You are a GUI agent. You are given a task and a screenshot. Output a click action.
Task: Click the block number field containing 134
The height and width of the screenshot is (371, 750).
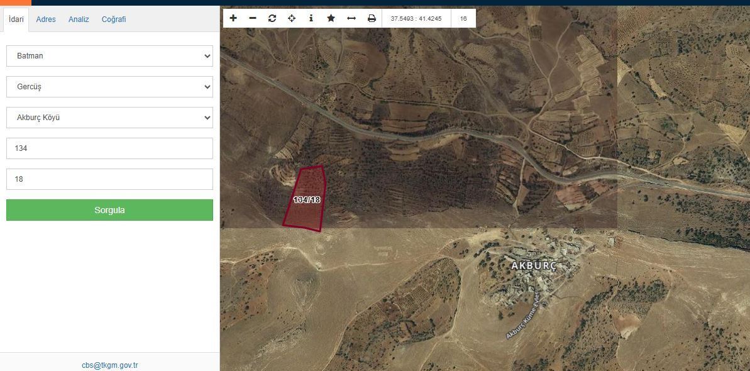[x=109, y=148]
